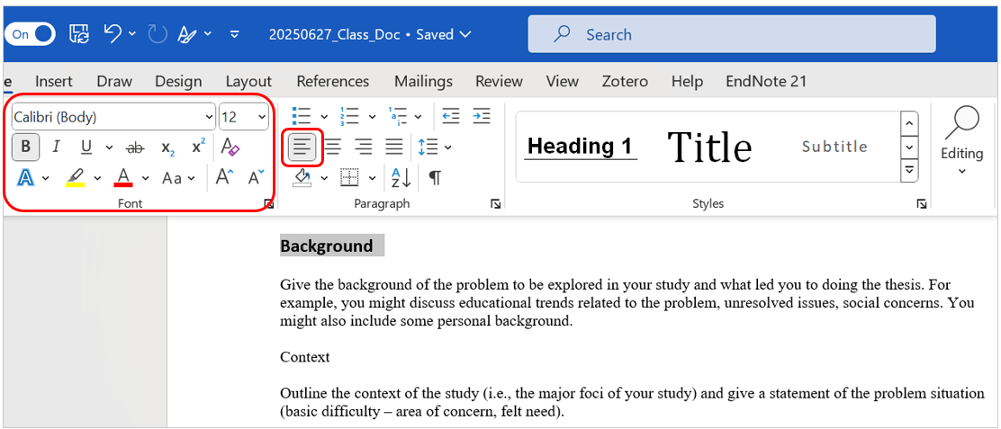Image resolution: width=1001 pixels, height=429 pixels.
Task: Increase indent of the paragraph
Action: point(482,116)
